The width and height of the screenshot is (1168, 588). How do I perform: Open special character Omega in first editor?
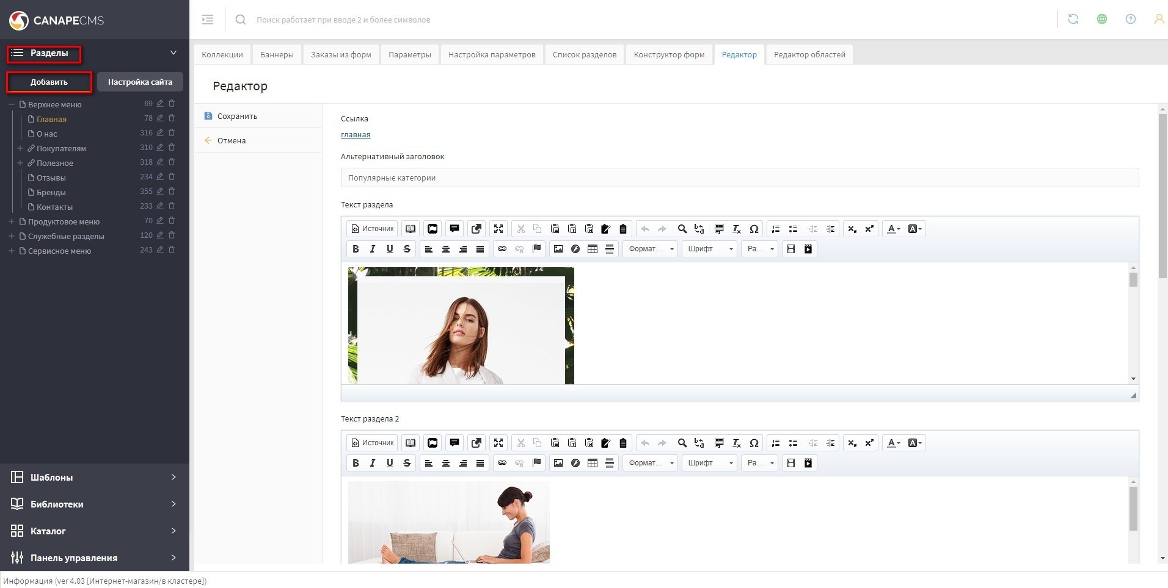click(754, 229)
